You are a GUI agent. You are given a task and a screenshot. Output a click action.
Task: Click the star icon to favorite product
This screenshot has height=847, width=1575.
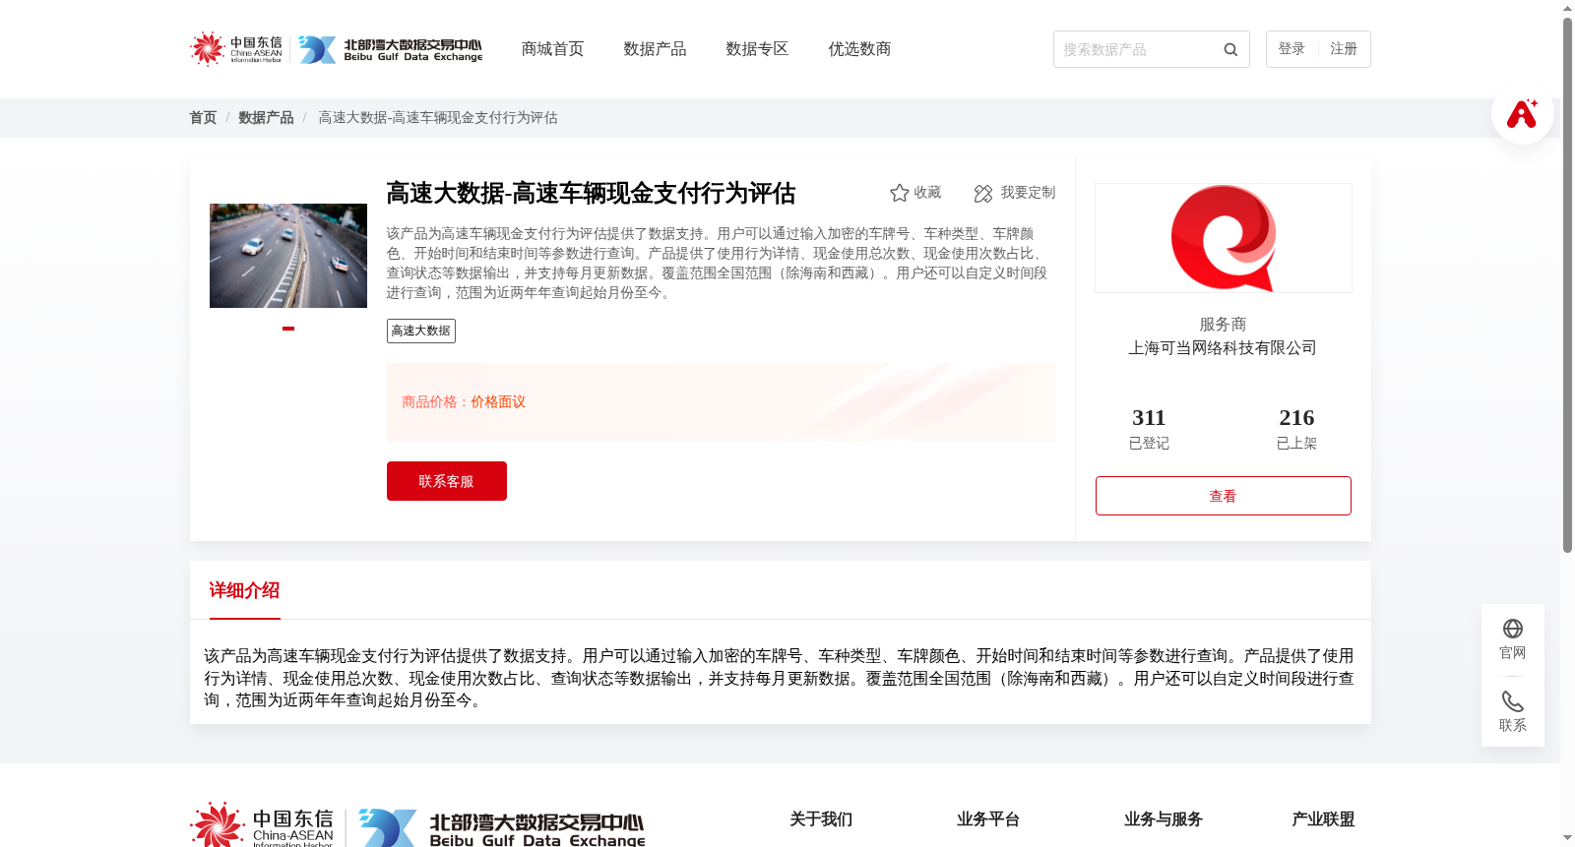coord(899,193)
